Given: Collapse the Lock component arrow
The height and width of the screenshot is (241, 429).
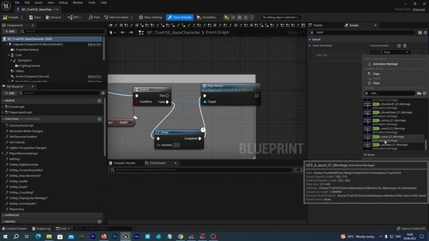Looking at the screenshot, I should 9,55.
